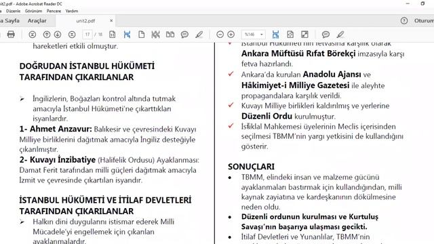Restore the window with title bar button

pos(422,3)
